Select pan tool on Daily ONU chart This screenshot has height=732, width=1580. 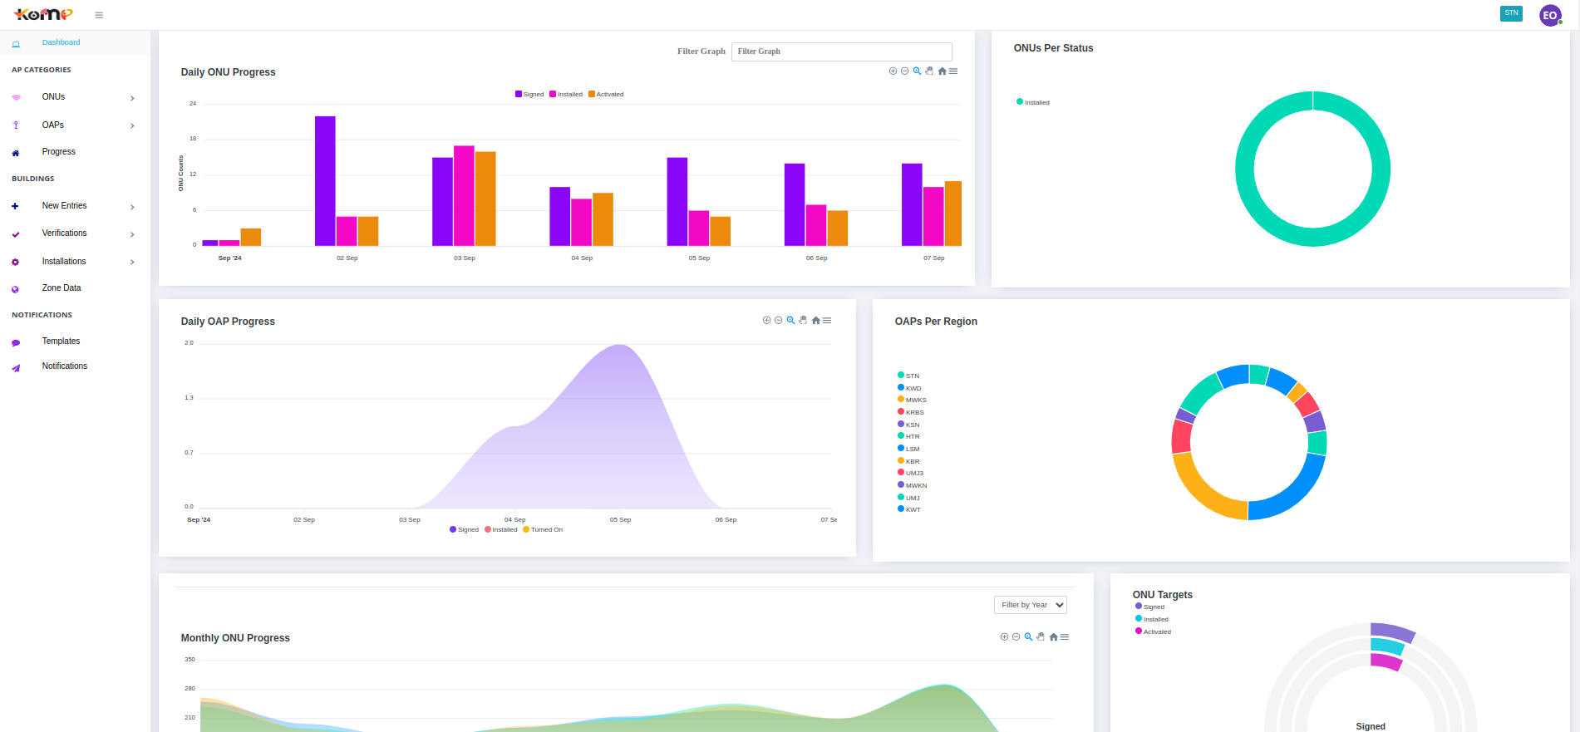click(x=929, y=71)
